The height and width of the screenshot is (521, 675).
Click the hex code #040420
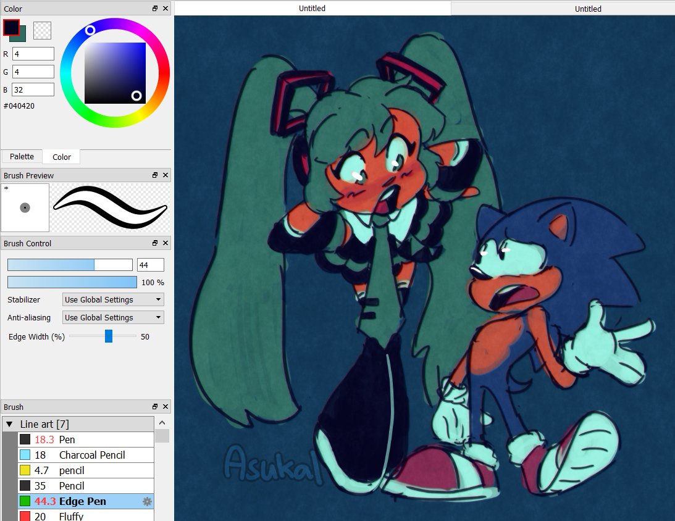tap(19, 106)
